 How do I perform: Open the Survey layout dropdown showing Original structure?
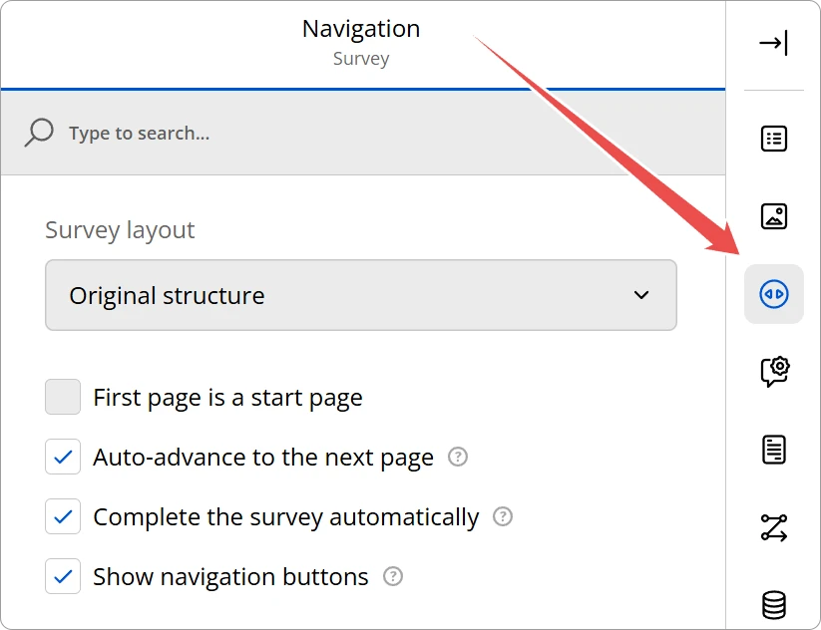[339, 295]
